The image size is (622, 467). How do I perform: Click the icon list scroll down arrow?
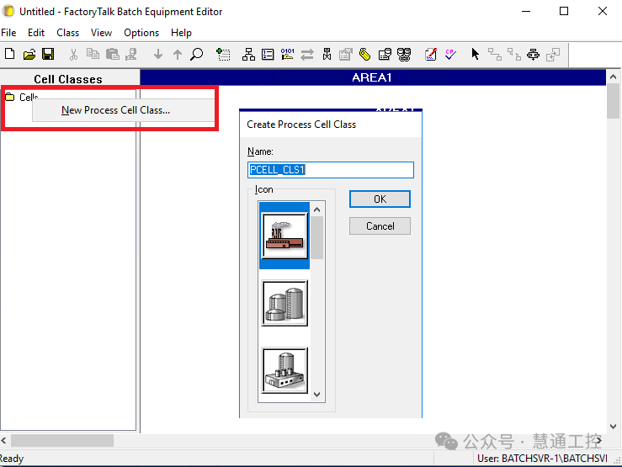coord(316,395)
